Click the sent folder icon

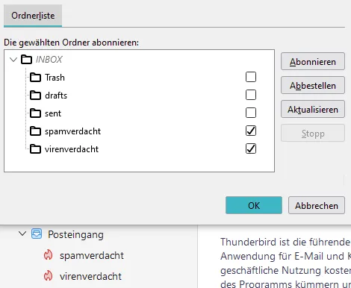35,113
